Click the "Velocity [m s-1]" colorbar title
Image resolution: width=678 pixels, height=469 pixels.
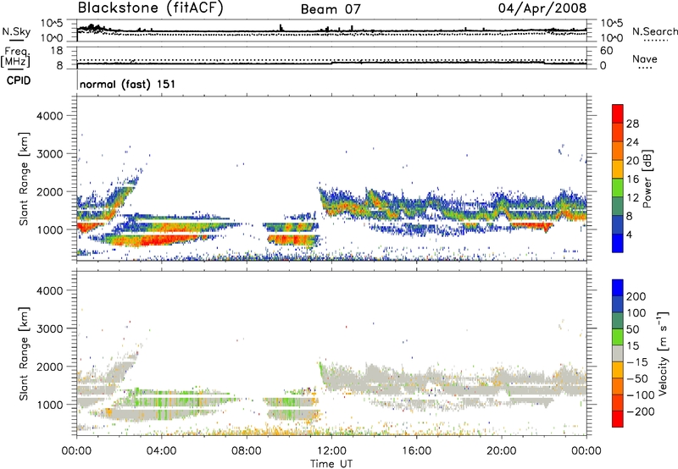tap(663, 353)
